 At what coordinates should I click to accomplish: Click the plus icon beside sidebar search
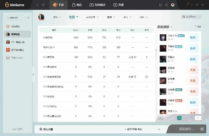[28, 17]
